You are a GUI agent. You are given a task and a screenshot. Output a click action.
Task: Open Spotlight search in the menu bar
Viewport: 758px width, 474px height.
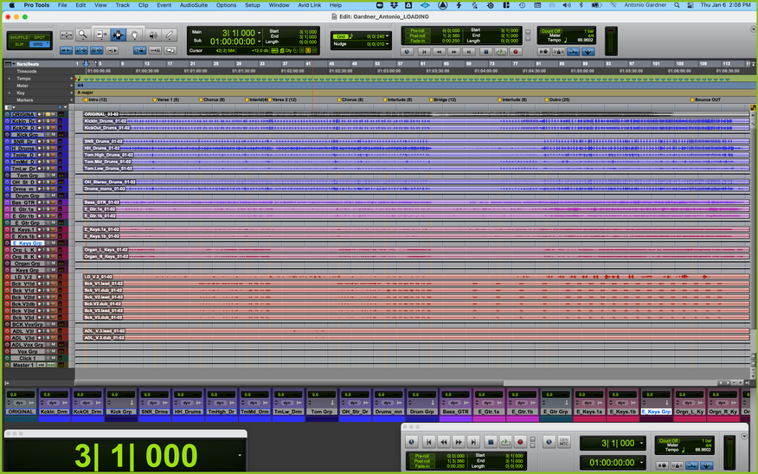click(677, 5)
